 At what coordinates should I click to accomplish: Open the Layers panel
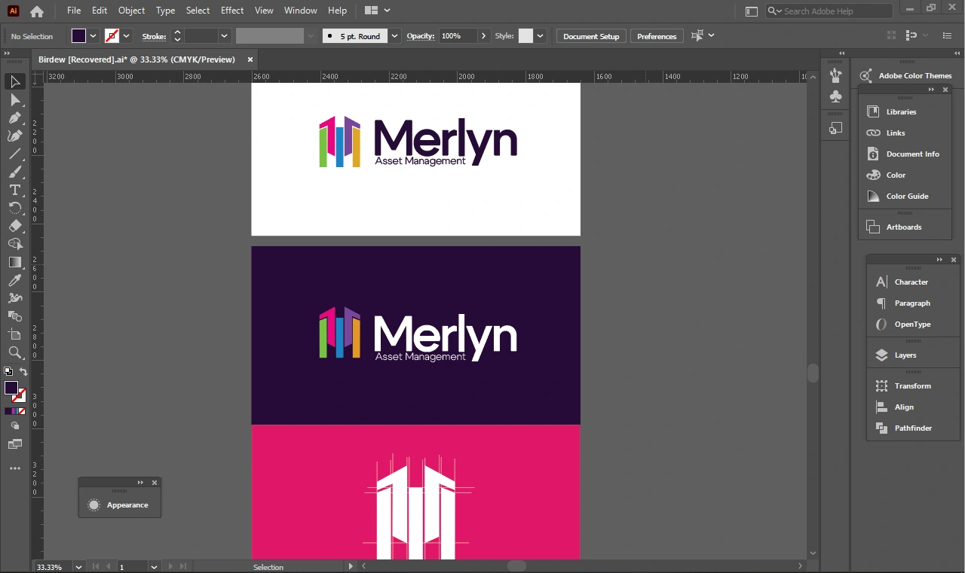tap(905, 355)
